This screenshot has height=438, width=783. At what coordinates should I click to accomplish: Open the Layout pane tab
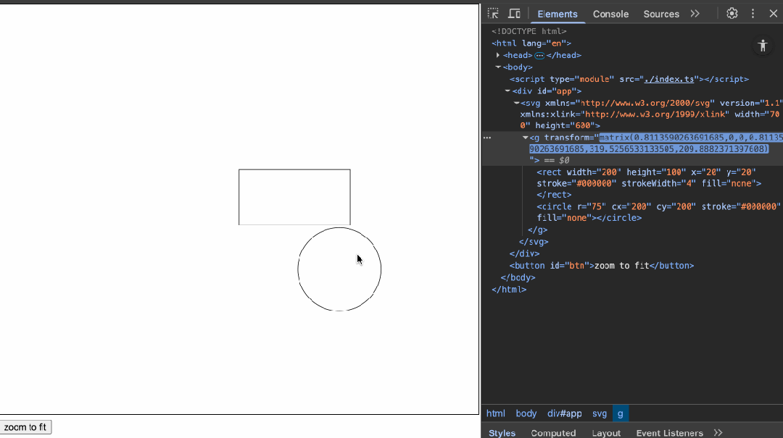coord(606,432)
